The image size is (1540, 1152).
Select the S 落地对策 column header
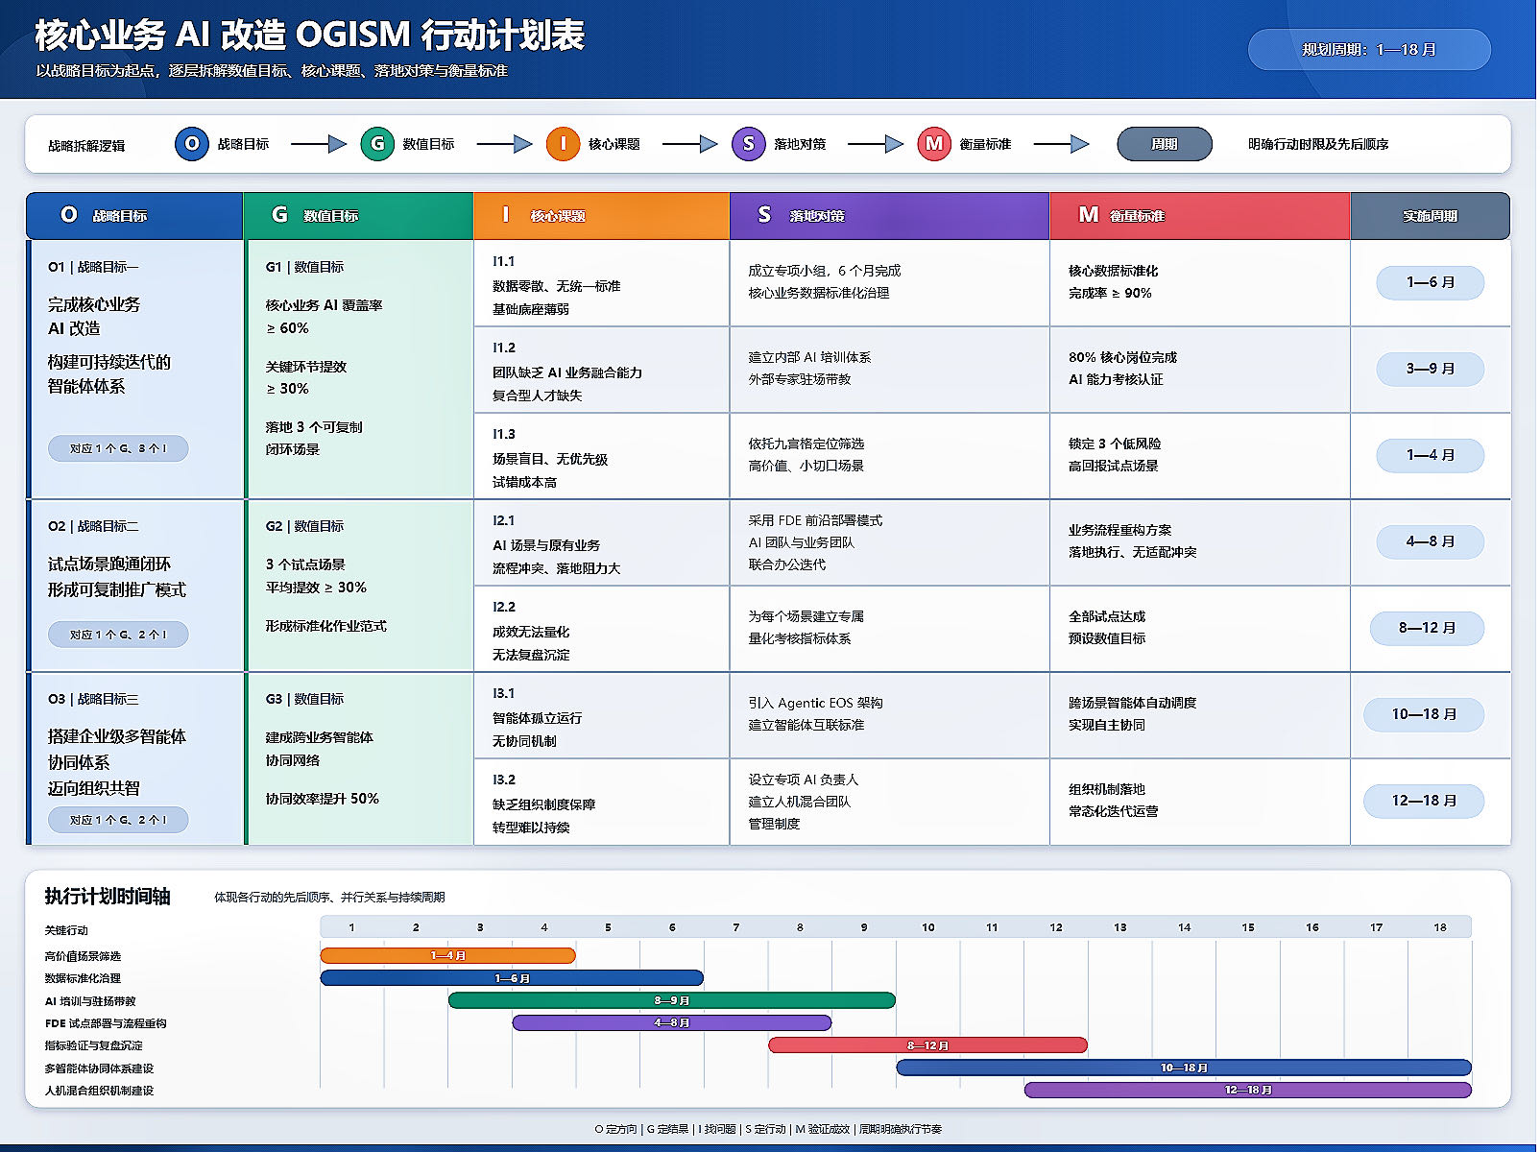pos(890,215)
